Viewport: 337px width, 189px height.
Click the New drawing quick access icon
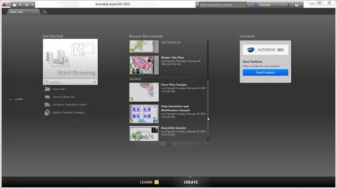click(14, 5)
